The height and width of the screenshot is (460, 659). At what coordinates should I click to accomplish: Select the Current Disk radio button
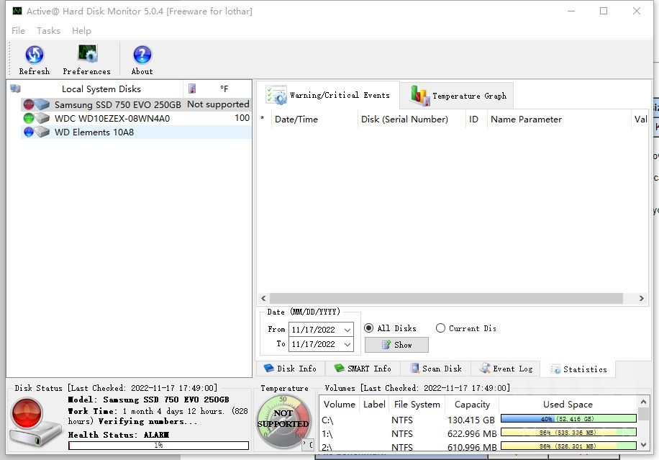click(x=440, y=328)
